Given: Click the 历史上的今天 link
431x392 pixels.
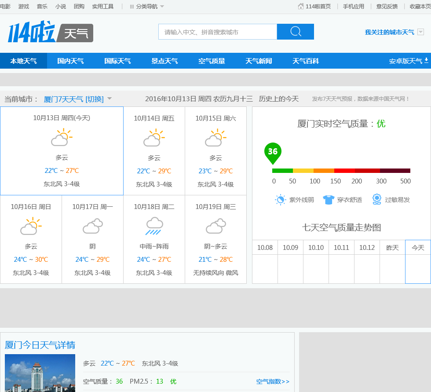Looking at the screenshot, I should pos(278,99).
